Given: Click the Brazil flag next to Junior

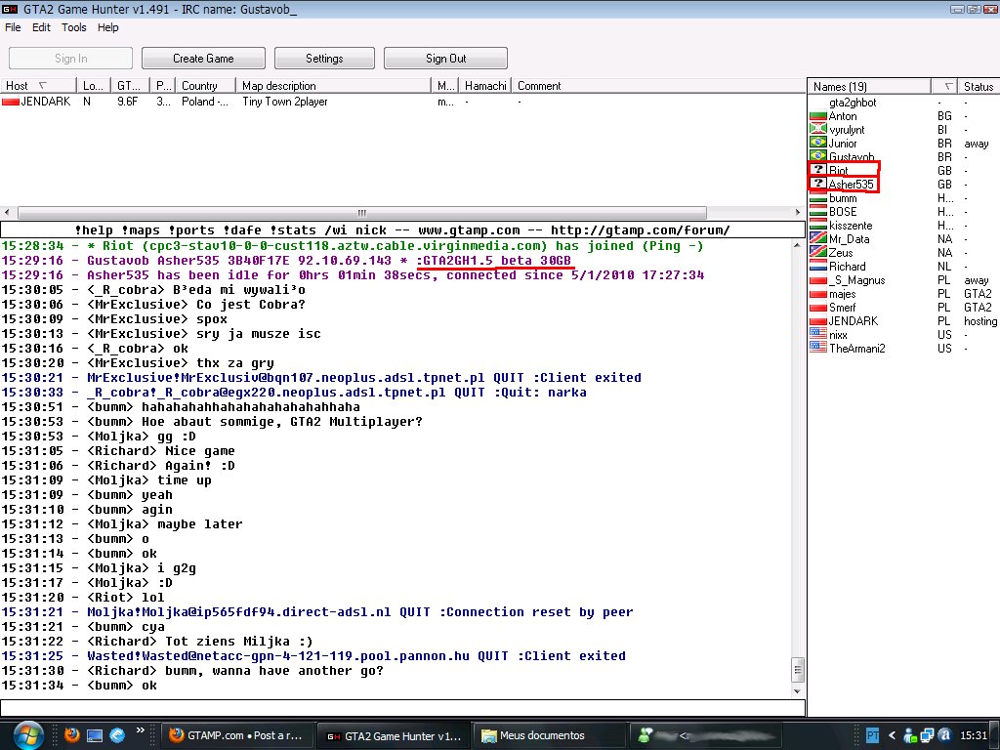Looking at the screenshot, I should 818,143.
